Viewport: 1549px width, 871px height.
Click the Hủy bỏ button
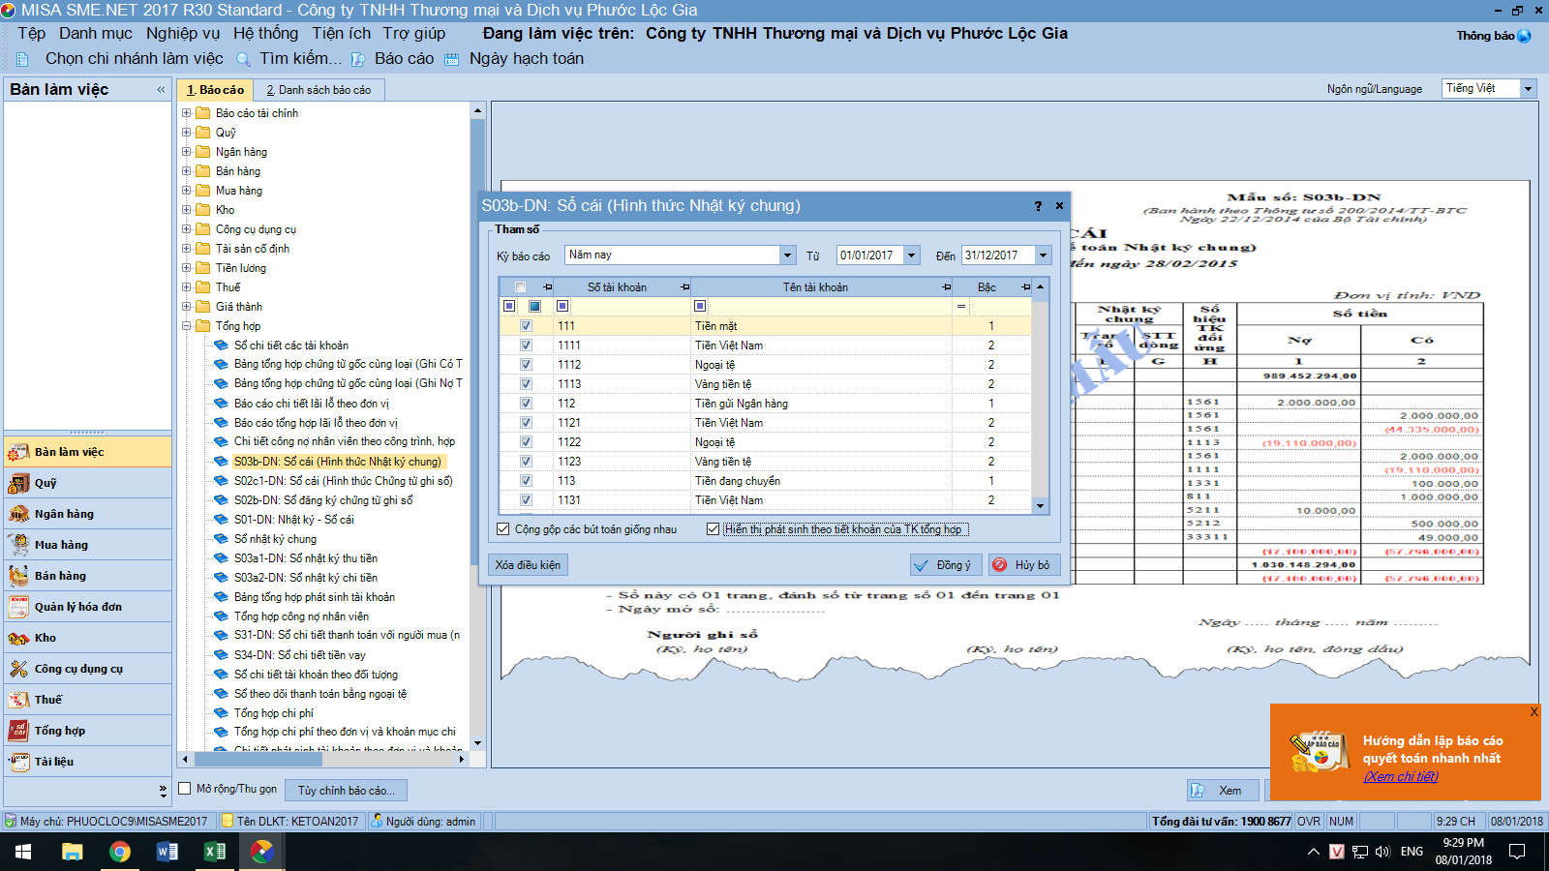1022,565
